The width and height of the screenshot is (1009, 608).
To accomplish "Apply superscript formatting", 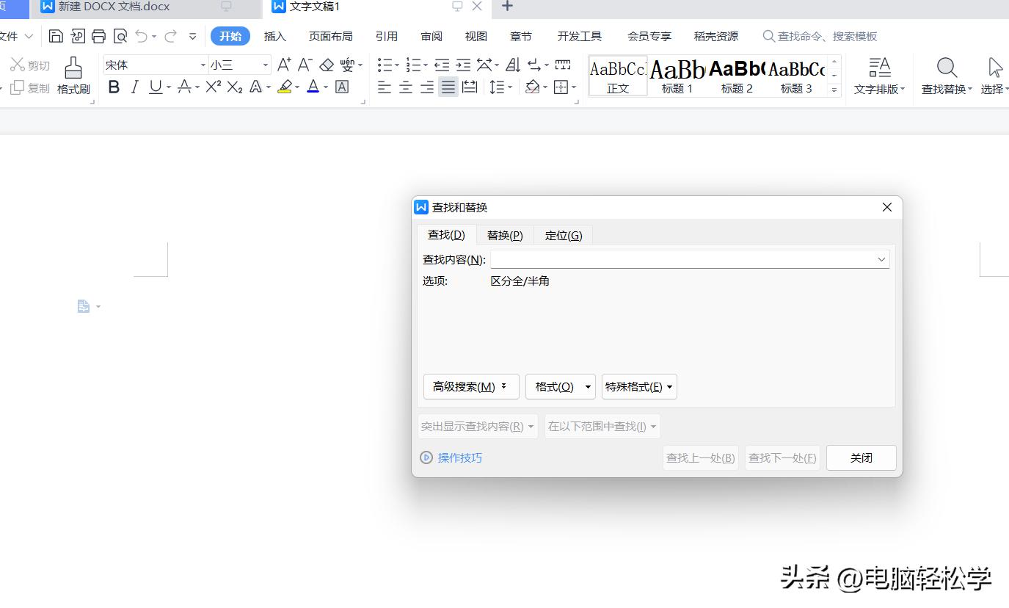I will [212, 87].
